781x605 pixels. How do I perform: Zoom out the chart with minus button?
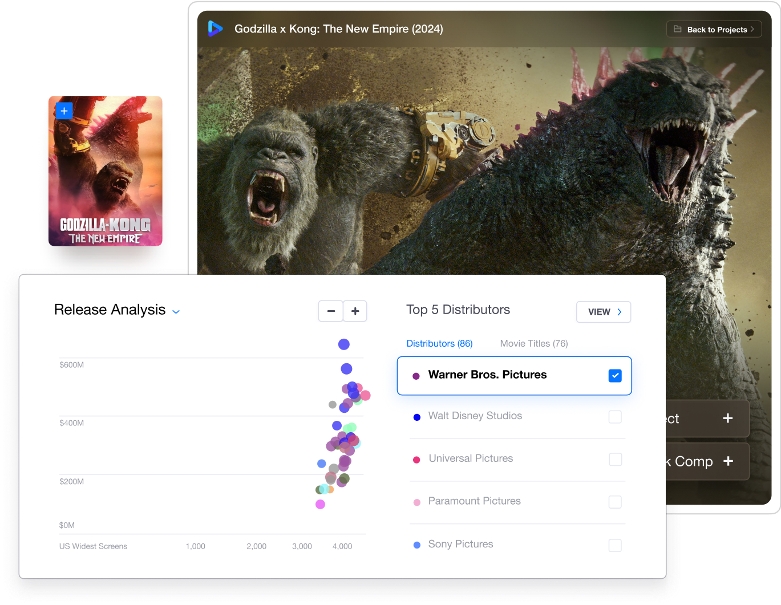click(x=331, y=311)
